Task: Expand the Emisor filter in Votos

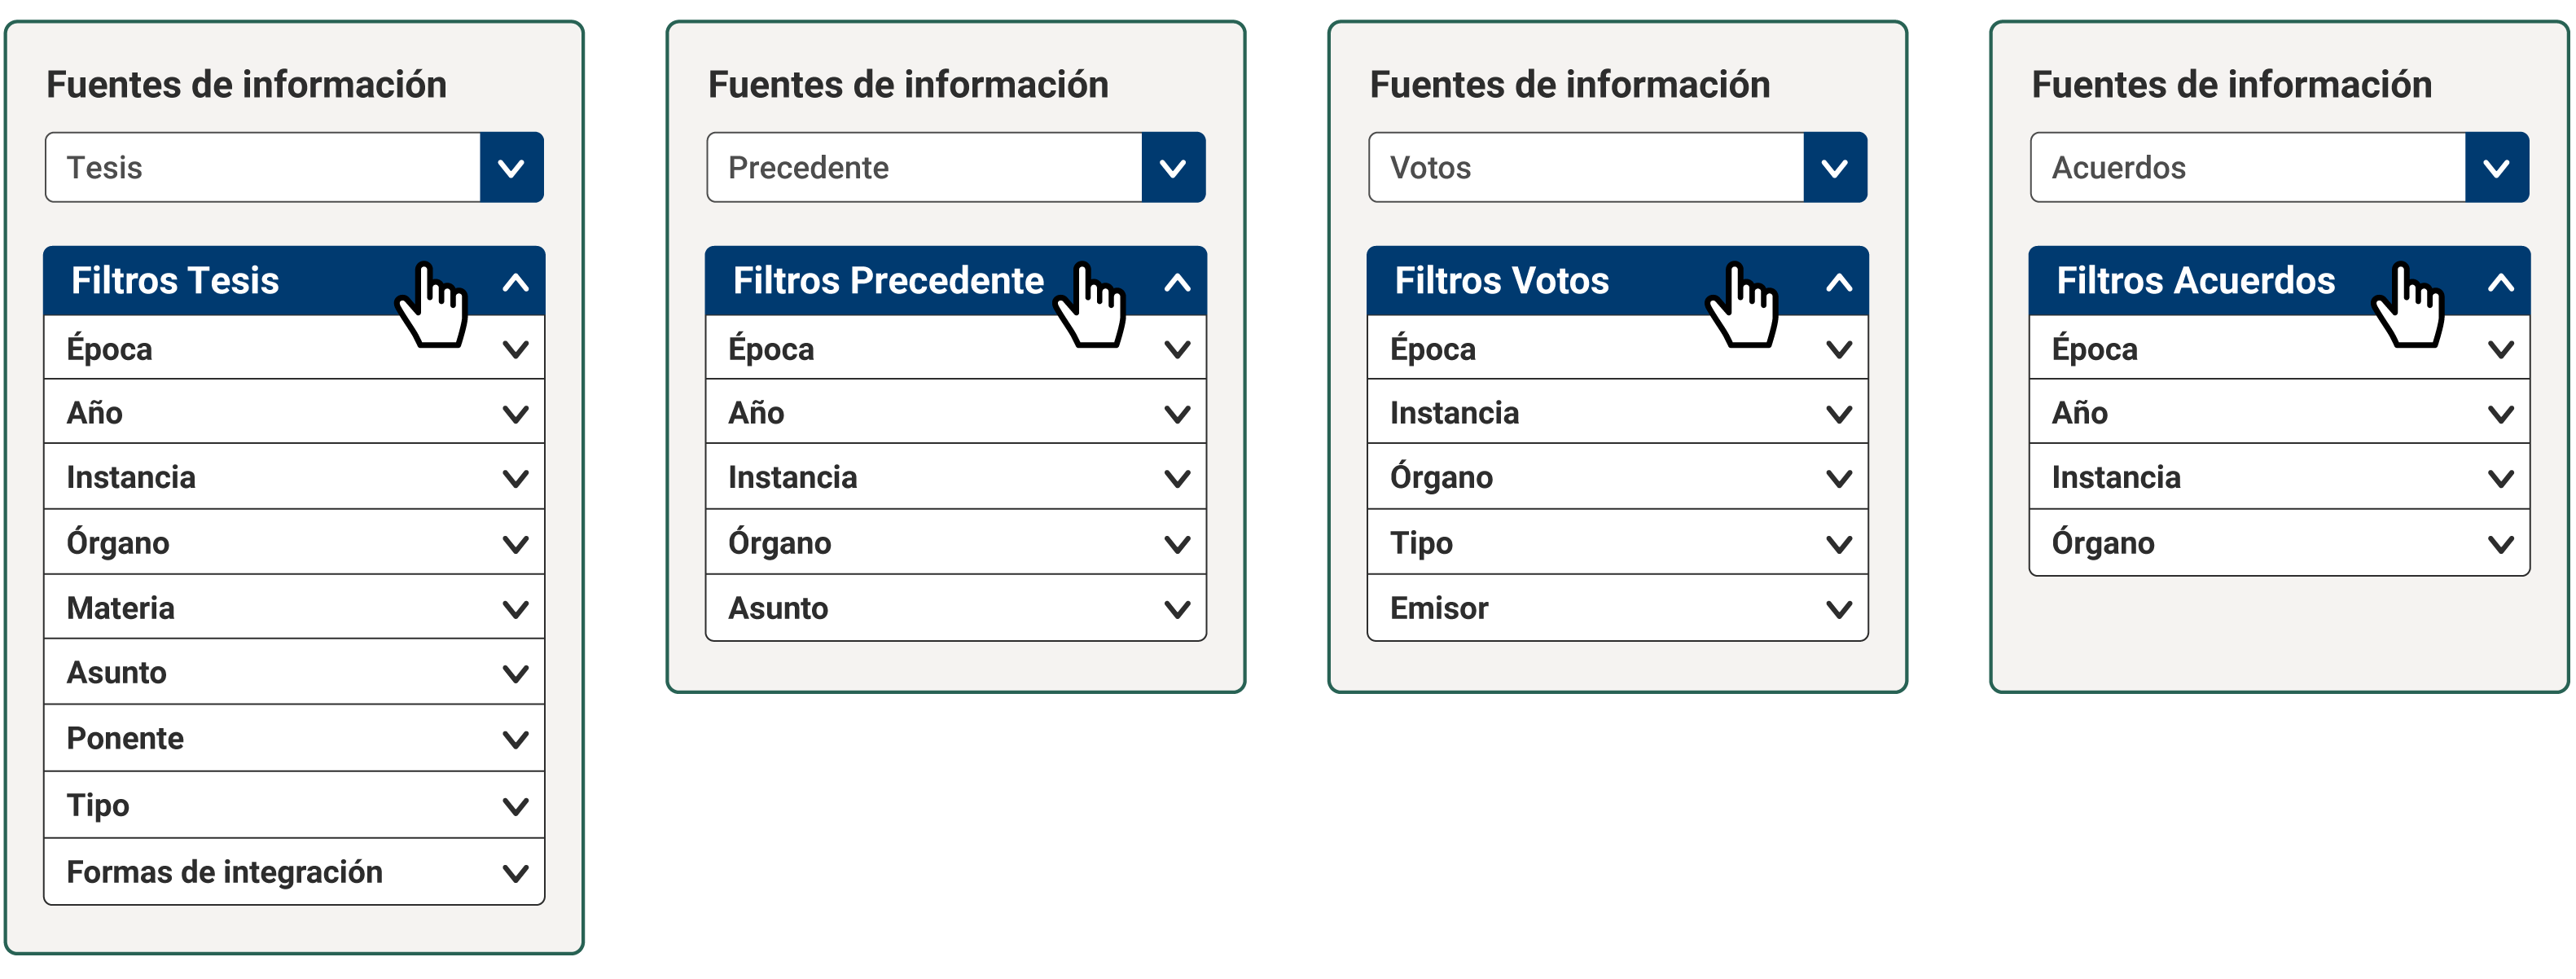Action: (1617, 607)
